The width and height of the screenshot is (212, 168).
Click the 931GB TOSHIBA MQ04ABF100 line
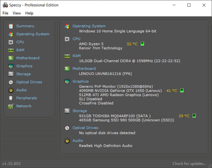pyautogui.click(x=115, y=116)
